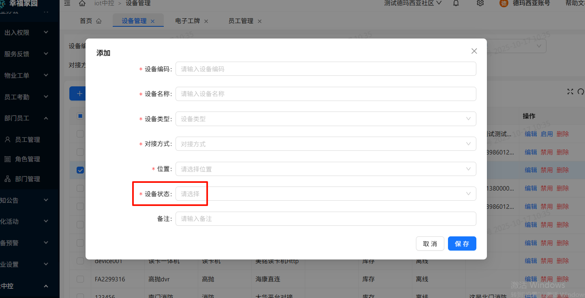The width and height of the screenshot is (585, 298).
Task: Check the checkbox beside device FA2299316
Action: 80,279
